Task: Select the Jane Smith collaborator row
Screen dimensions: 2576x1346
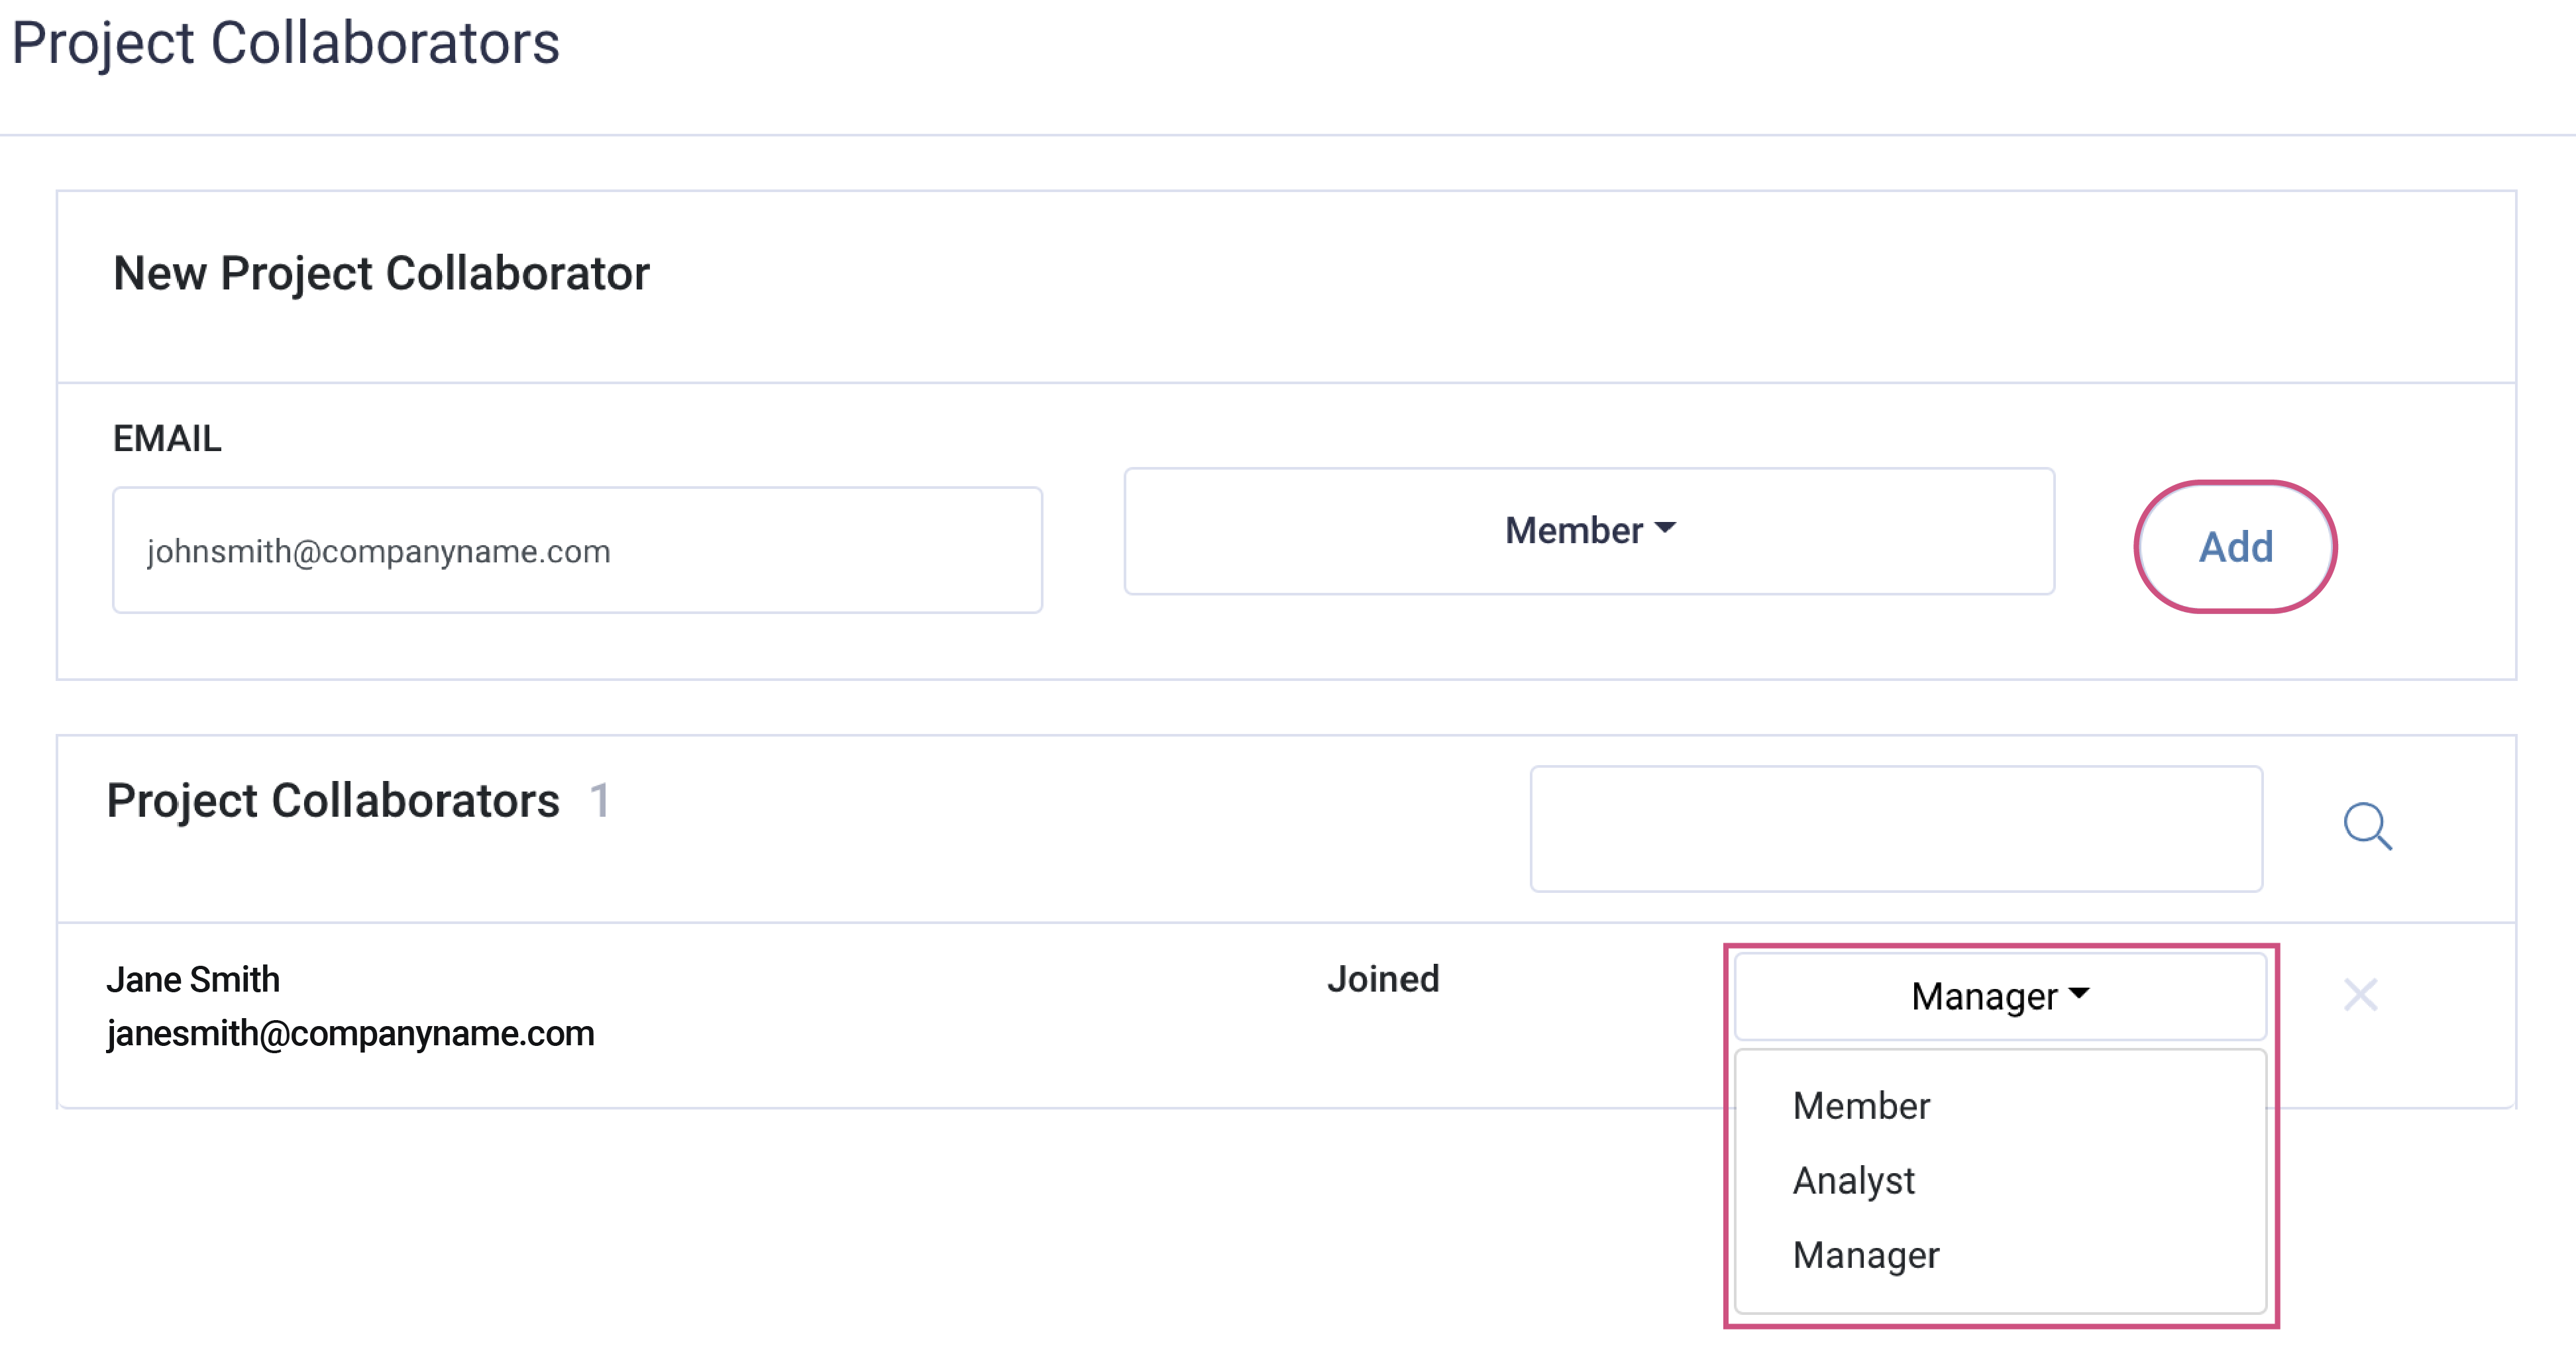Action: pos(700,1005)
